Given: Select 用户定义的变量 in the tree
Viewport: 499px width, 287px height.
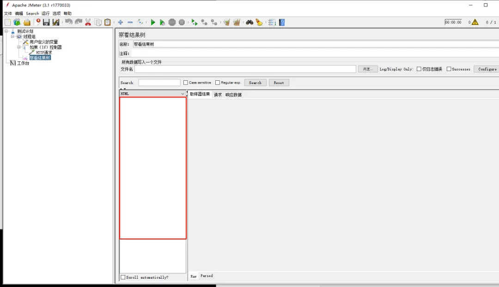Looking at the screenshot, I should (43, 42).
